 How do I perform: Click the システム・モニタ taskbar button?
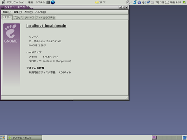[x=24, y=137]
